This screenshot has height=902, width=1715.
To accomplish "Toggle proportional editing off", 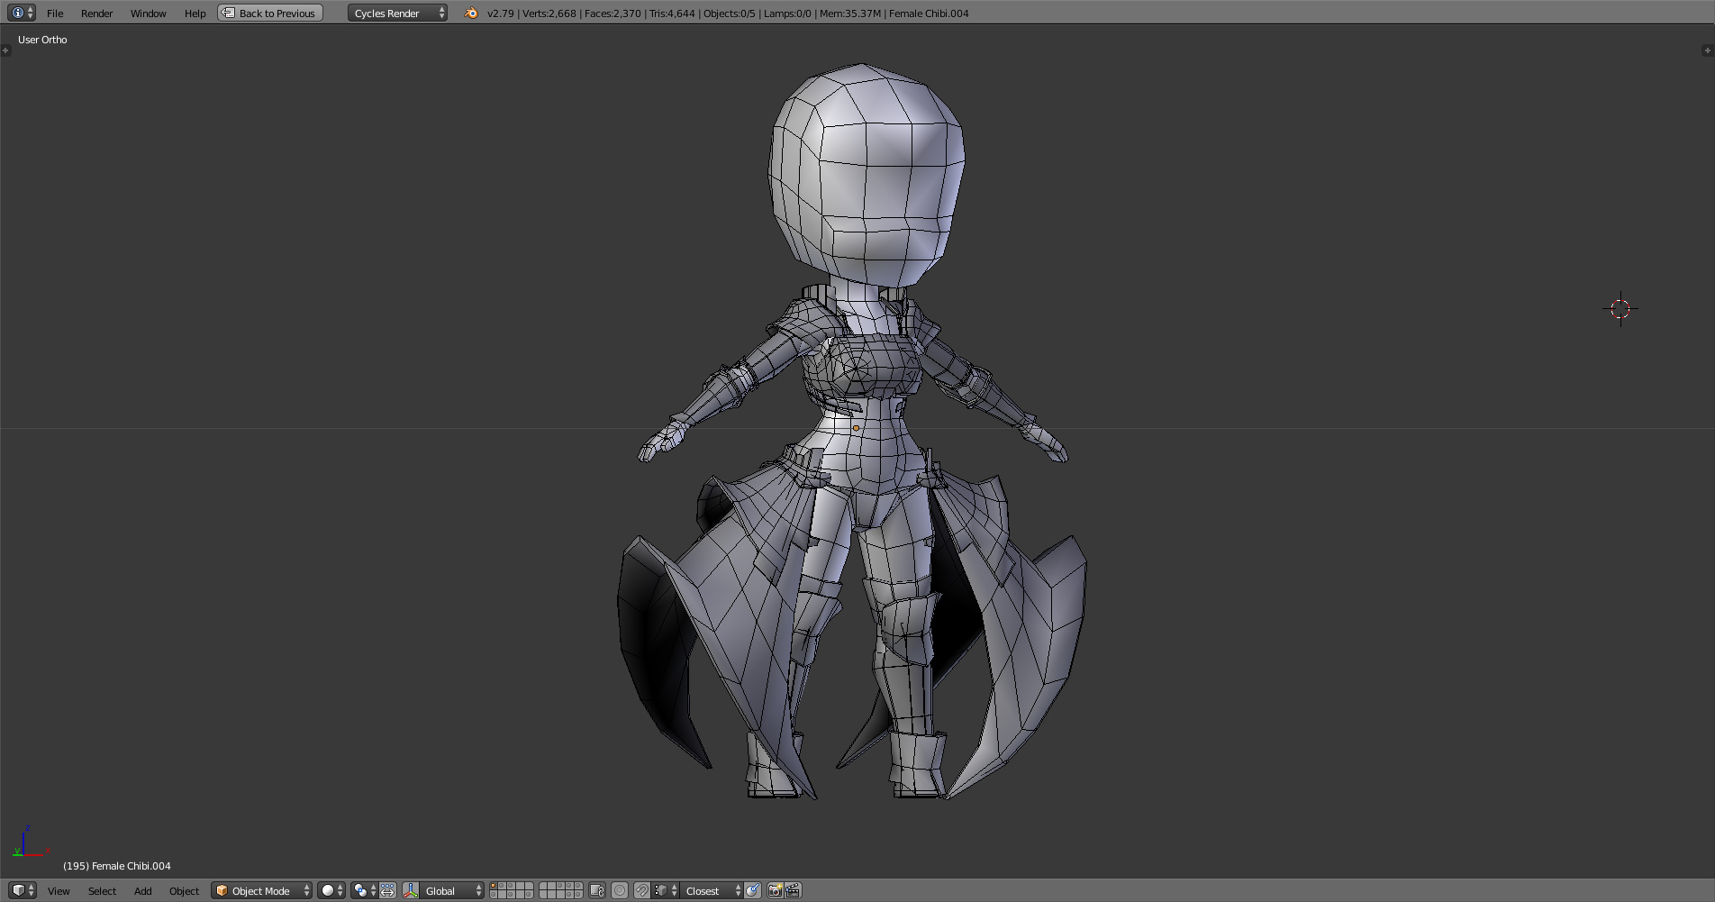I will [x=619, y=890].
